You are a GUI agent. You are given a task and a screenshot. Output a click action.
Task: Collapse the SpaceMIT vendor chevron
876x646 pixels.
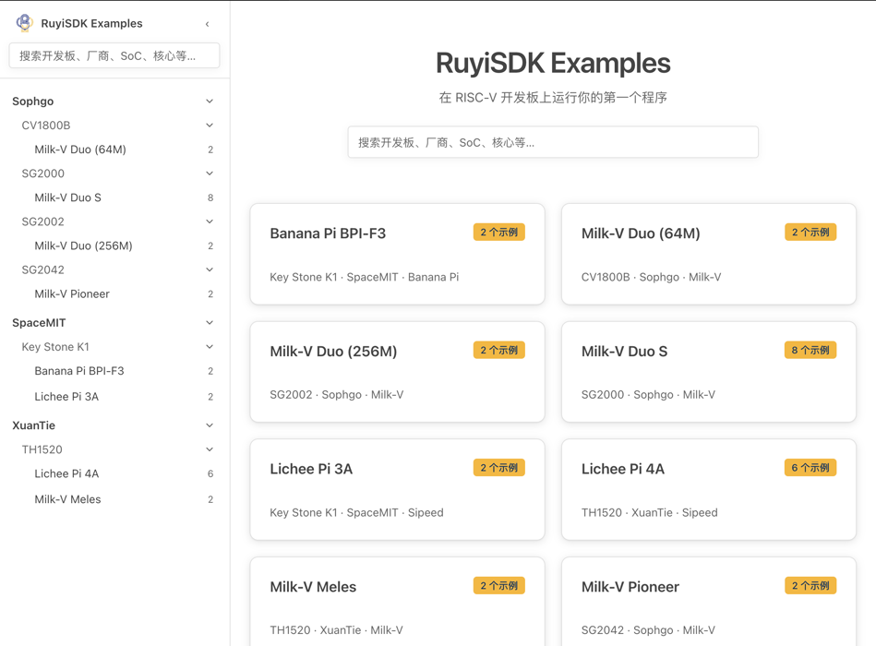[210, 323]
